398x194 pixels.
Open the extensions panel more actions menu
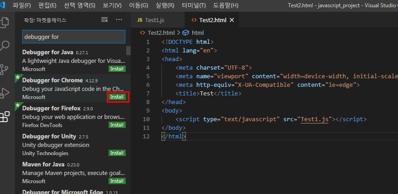point(119,20)
